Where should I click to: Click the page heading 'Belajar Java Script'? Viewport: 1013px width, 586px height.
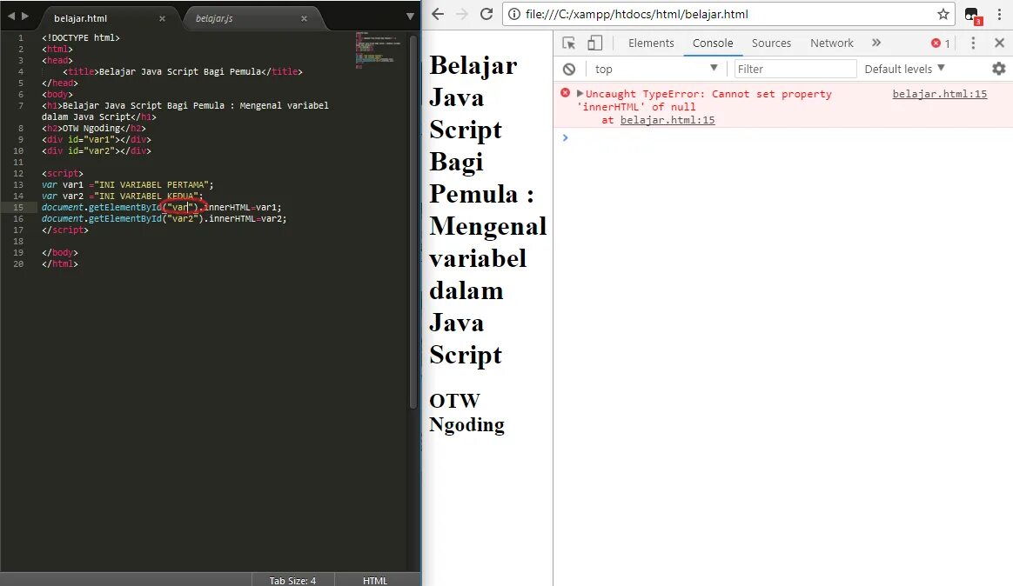click(487, 210)
